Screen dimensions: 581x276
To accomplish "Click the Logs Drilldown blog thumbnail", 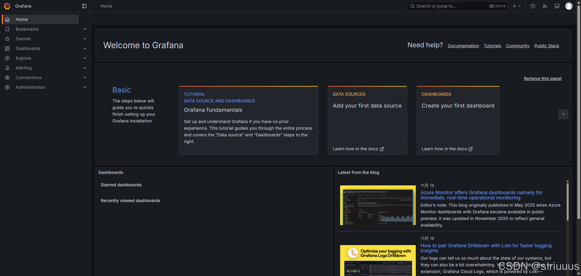I will point(378,260).
